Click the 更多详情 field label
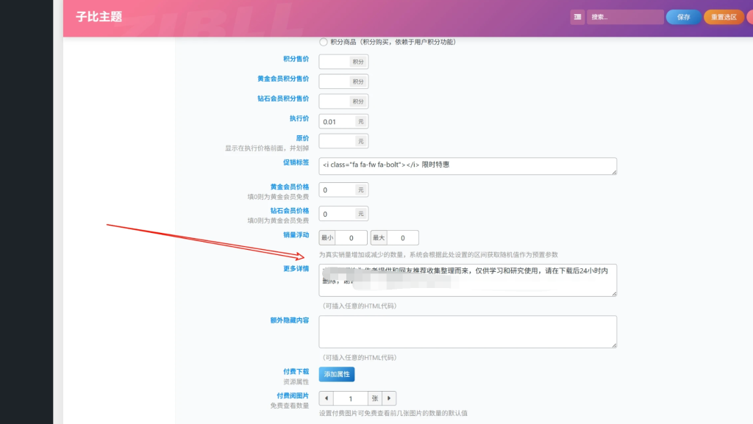The height and width of the screenshot is (424, 753). coord(296,269)
